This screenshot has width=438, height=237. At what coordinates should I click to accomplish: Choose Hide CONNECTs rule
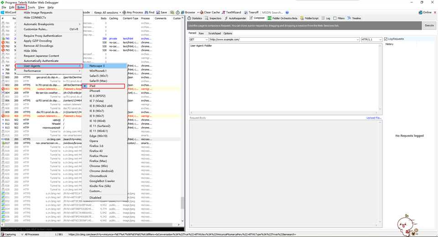49,17
